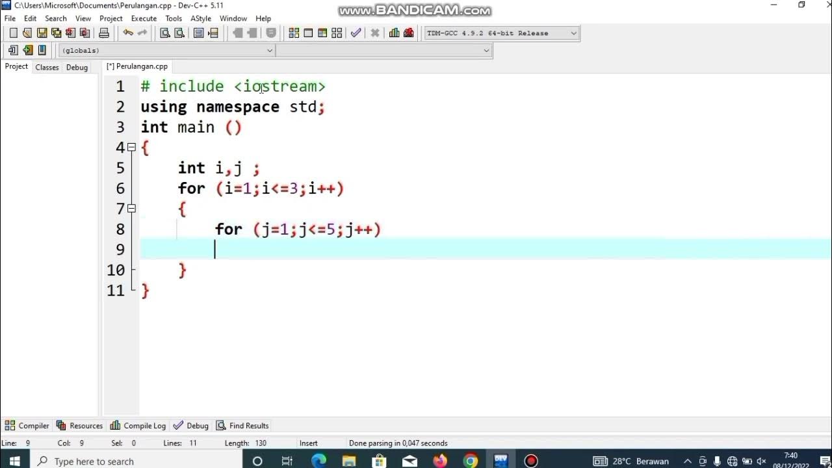This screenshot has height=468, width=832.
Task: Open the File menu
Action: (10, 18)
